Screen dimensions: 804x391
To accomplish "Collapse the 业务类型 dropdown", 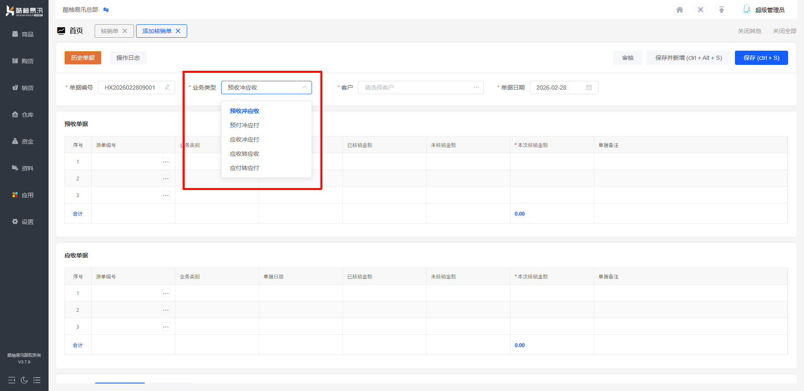I will coord(304,87).
